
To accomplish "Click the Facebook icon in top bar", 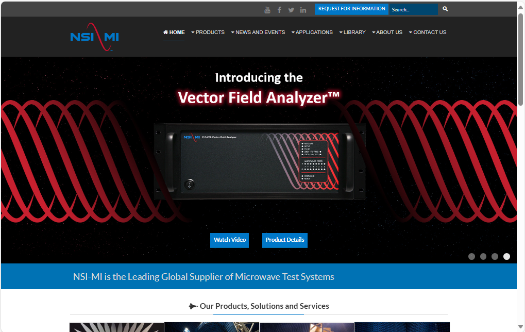I will [x=279, y=10].
